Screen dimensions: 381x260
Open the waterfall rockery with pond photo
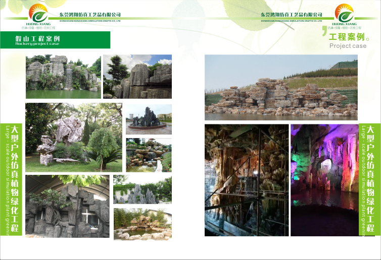63,77
